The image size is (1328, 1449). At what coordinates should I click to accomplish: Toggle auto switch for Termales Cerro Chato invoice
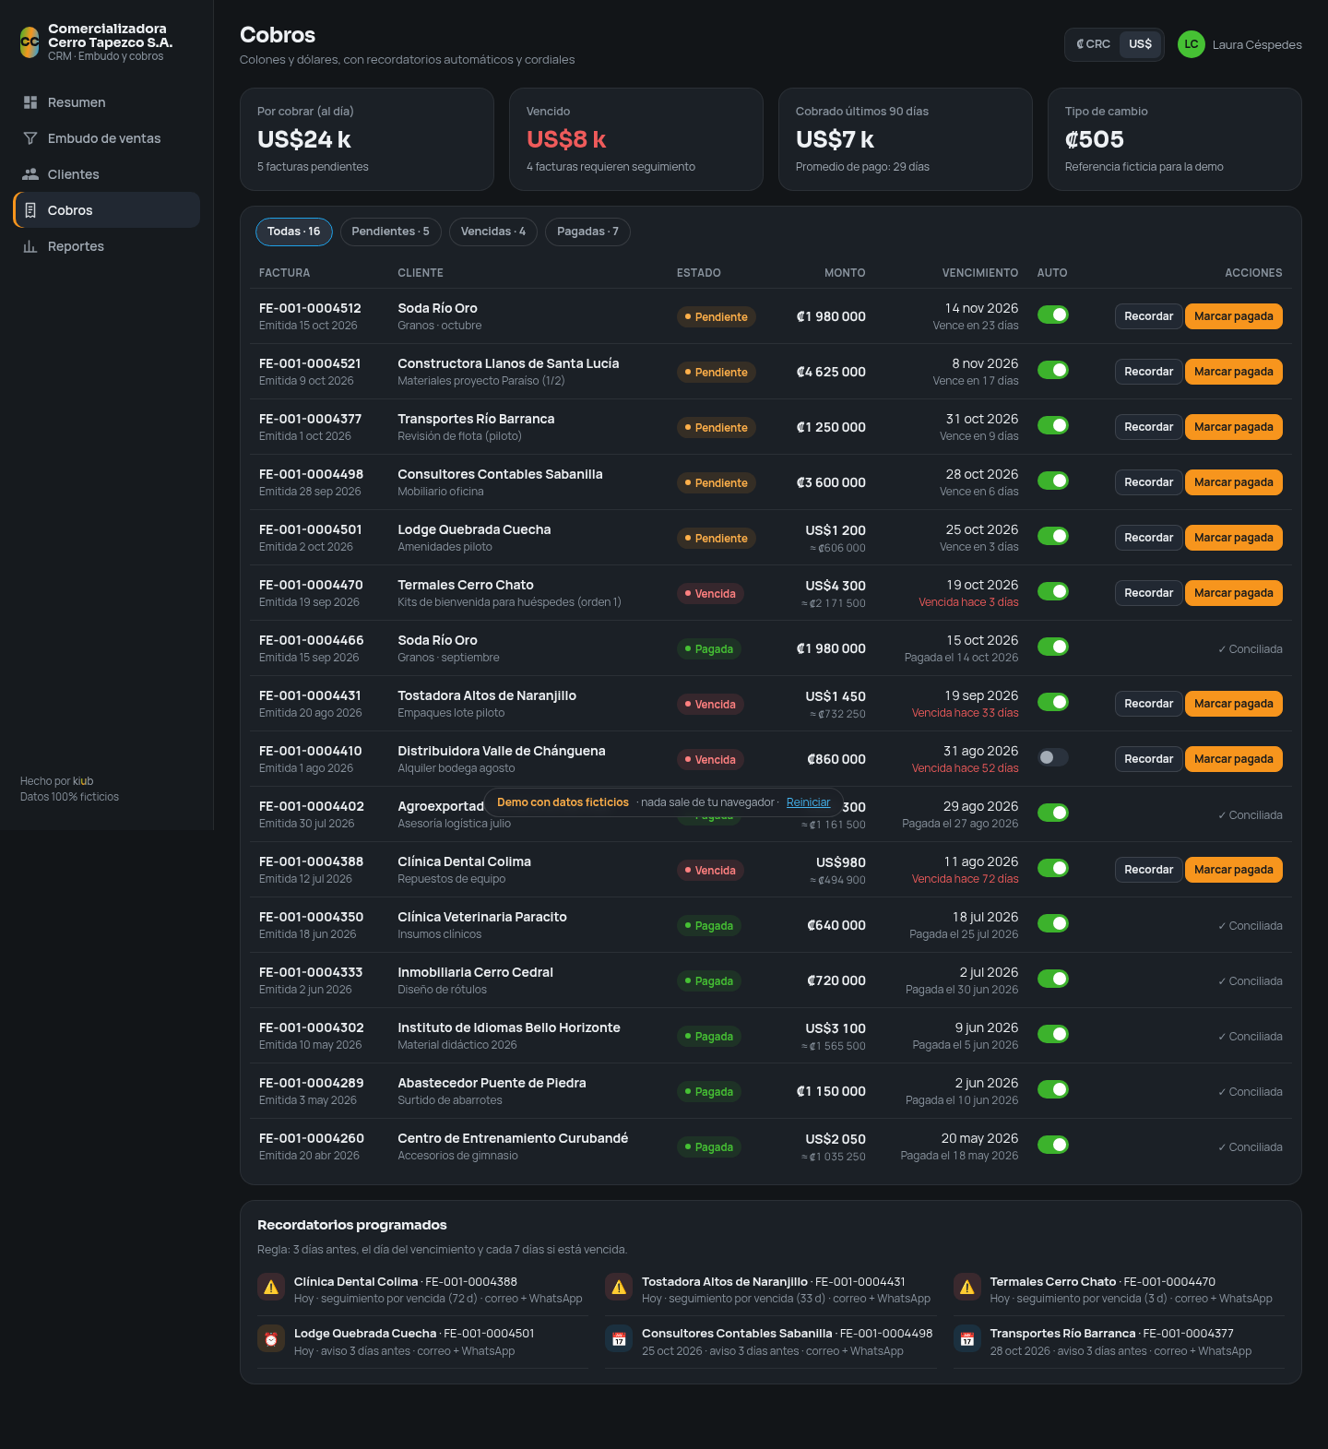click(1053, 591)
